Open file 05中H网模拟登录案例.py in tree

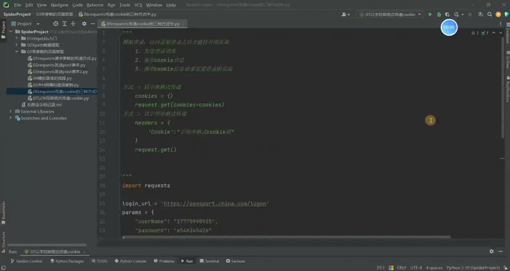click(53, 85)
